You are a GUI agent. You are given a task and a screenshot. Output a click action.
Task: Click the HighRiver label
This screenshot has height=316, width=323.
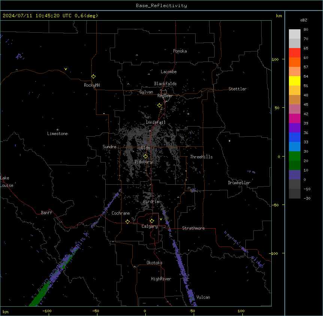161,279
